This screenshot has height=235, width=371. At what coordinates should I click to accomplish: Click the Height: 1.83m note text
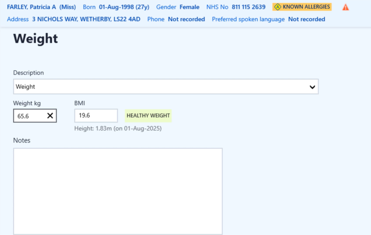[x=118, y=128]
